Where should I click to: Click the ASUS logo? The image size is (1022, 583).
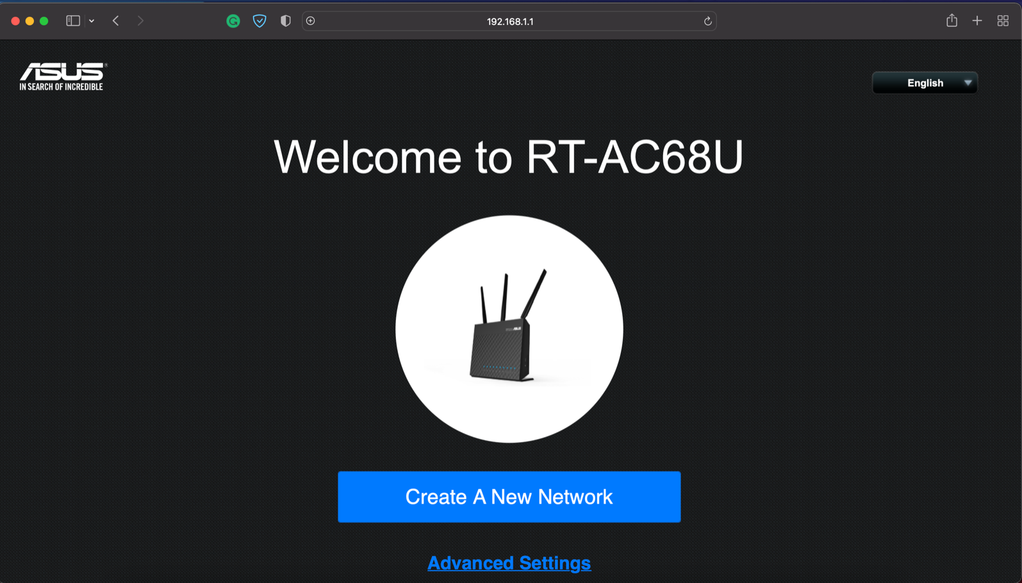click(x=62, y=76)
